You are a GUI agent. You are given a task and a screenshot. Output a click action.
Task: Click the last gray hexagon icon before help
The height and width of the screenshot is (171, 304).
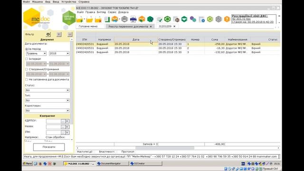pyautogui.click(x=218, y=19)
